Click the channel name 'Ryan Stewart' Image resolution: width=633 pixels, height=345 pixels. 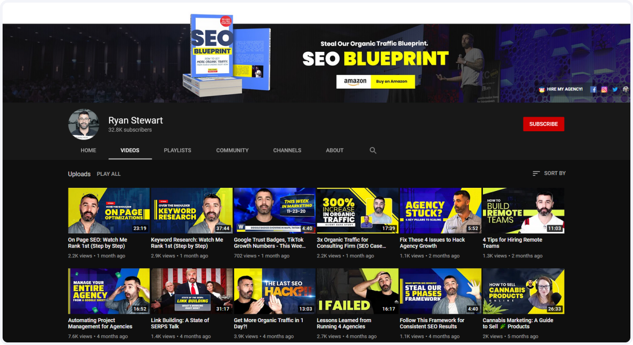136,120
